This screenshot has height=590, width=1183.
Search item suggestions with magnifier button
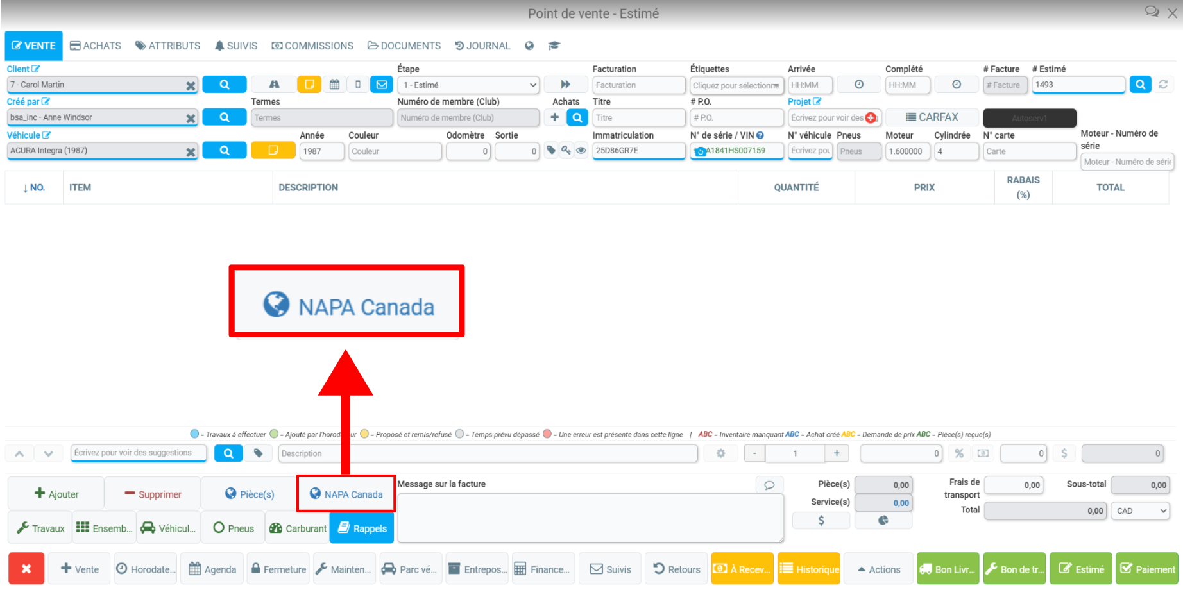coord(228,453)
